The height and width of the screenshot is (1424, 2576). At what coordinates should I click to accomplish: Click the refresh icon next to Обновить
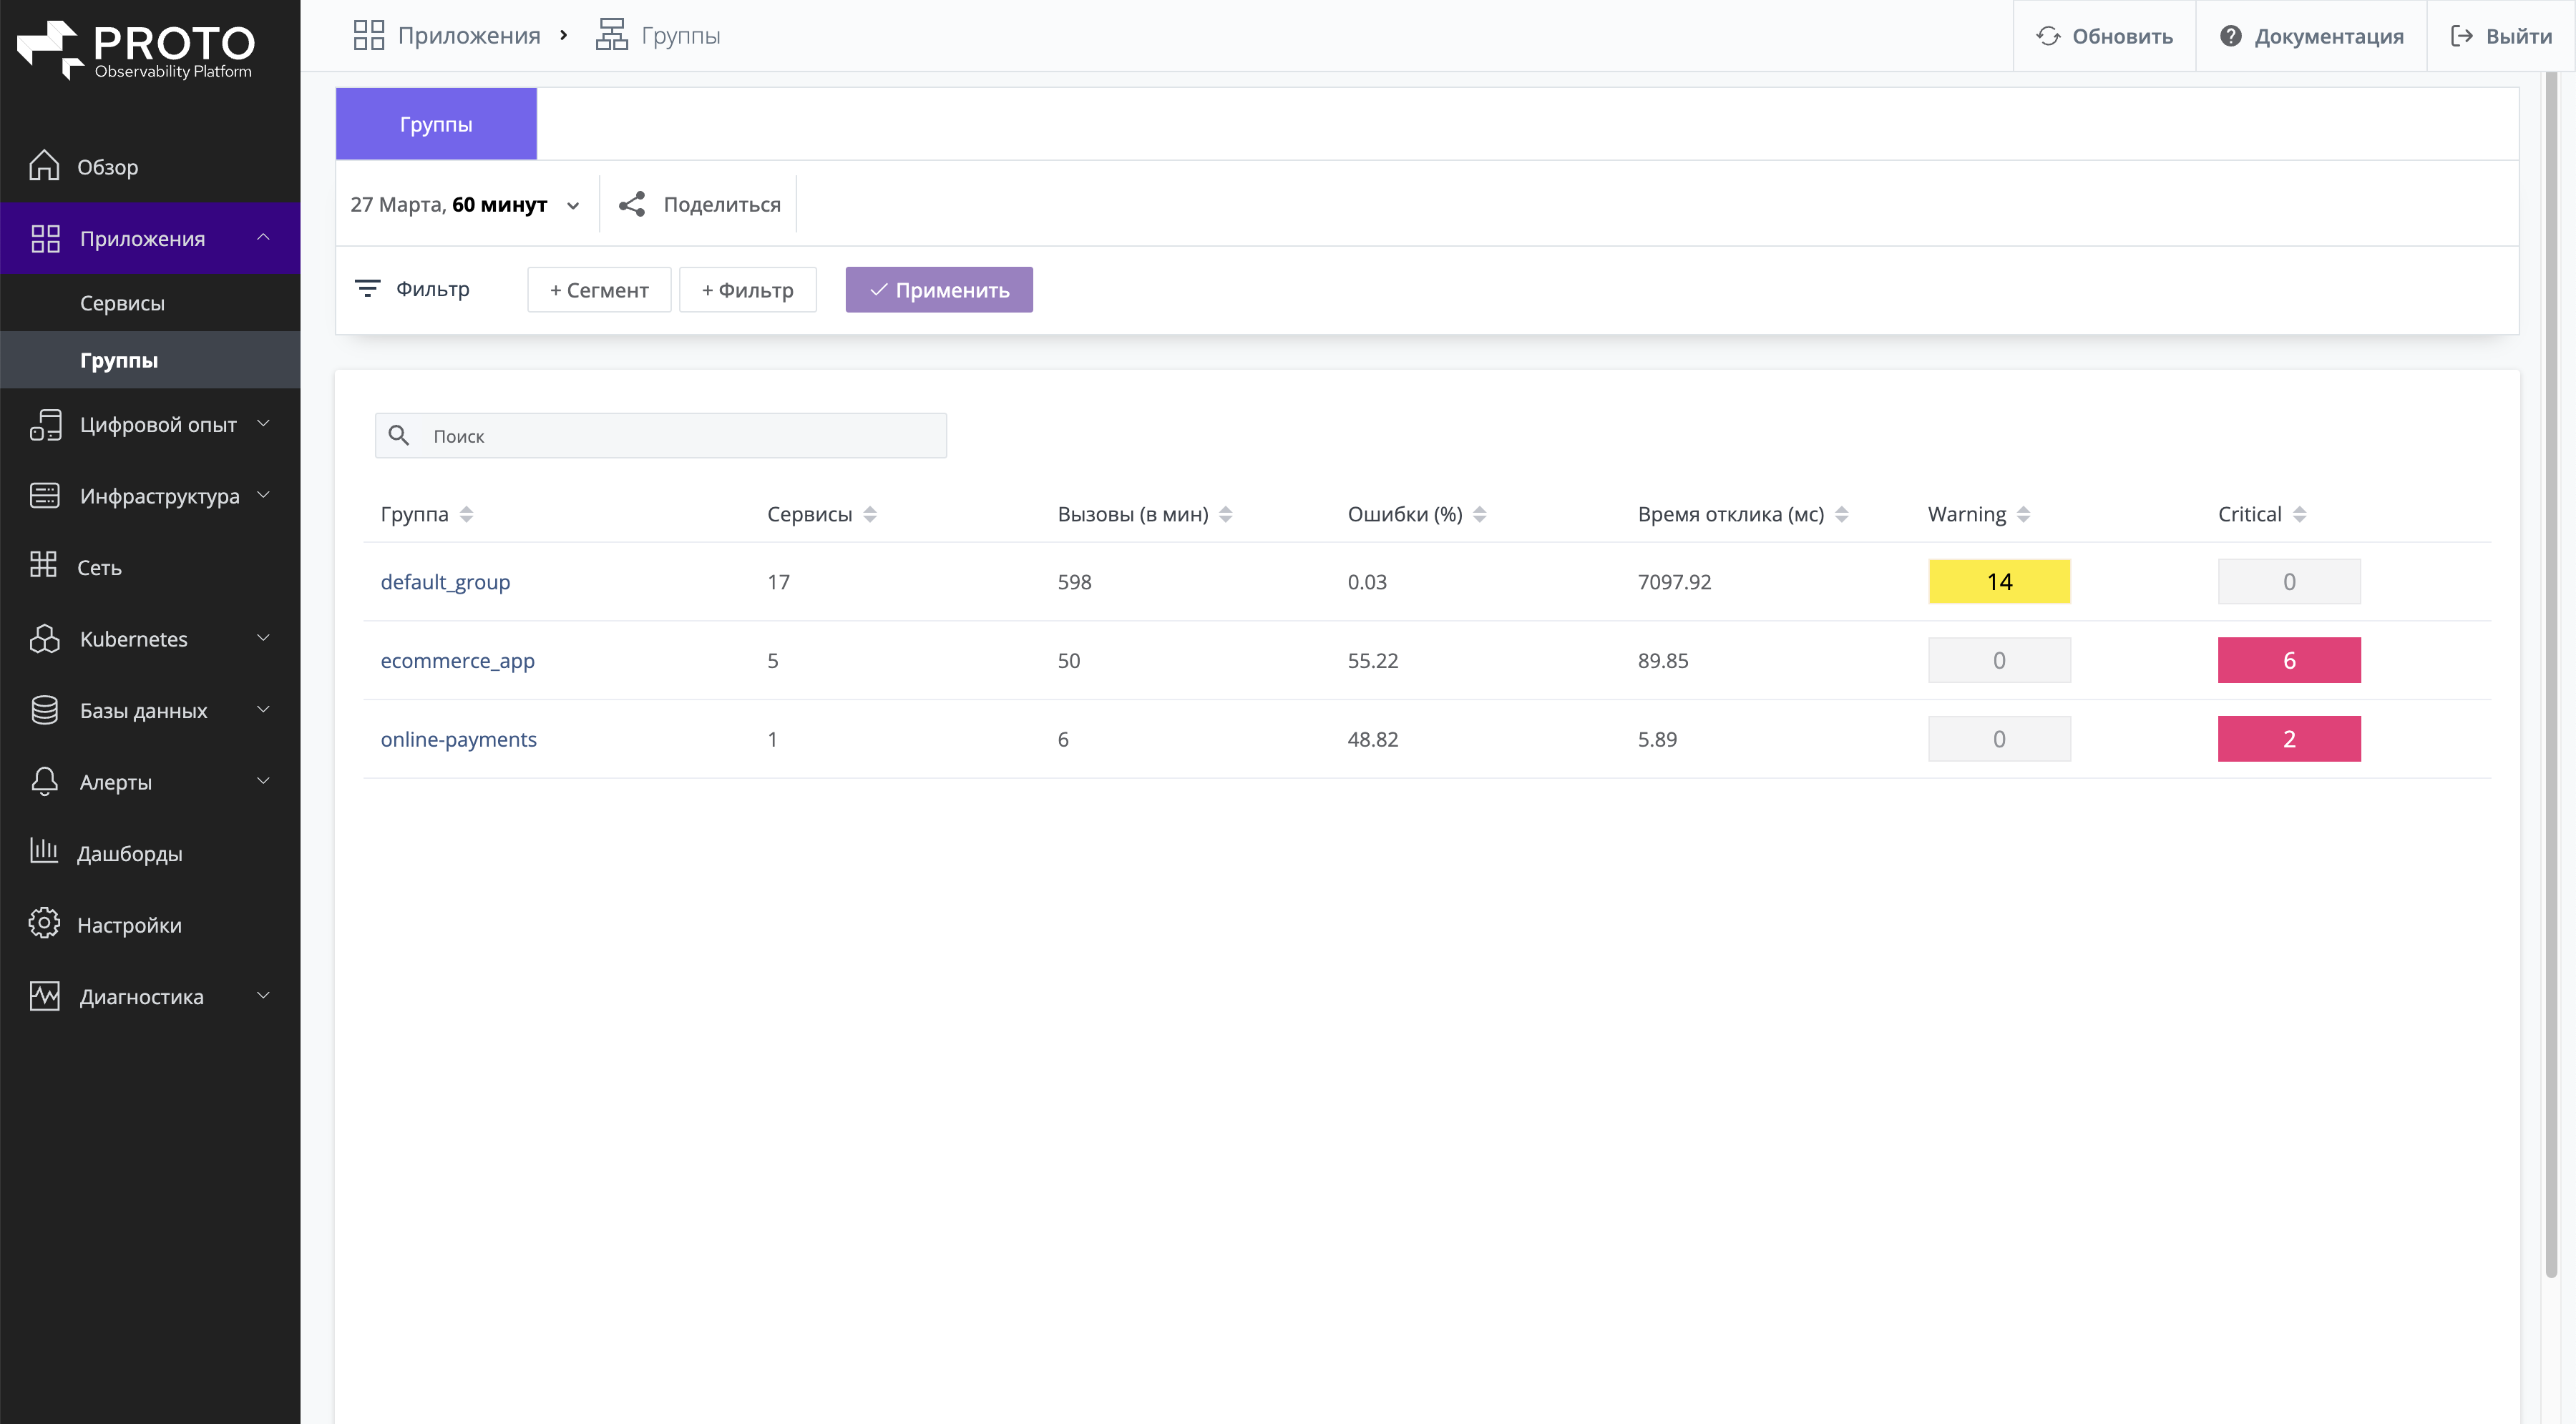pyautogui.click(x=2048, y=36)
